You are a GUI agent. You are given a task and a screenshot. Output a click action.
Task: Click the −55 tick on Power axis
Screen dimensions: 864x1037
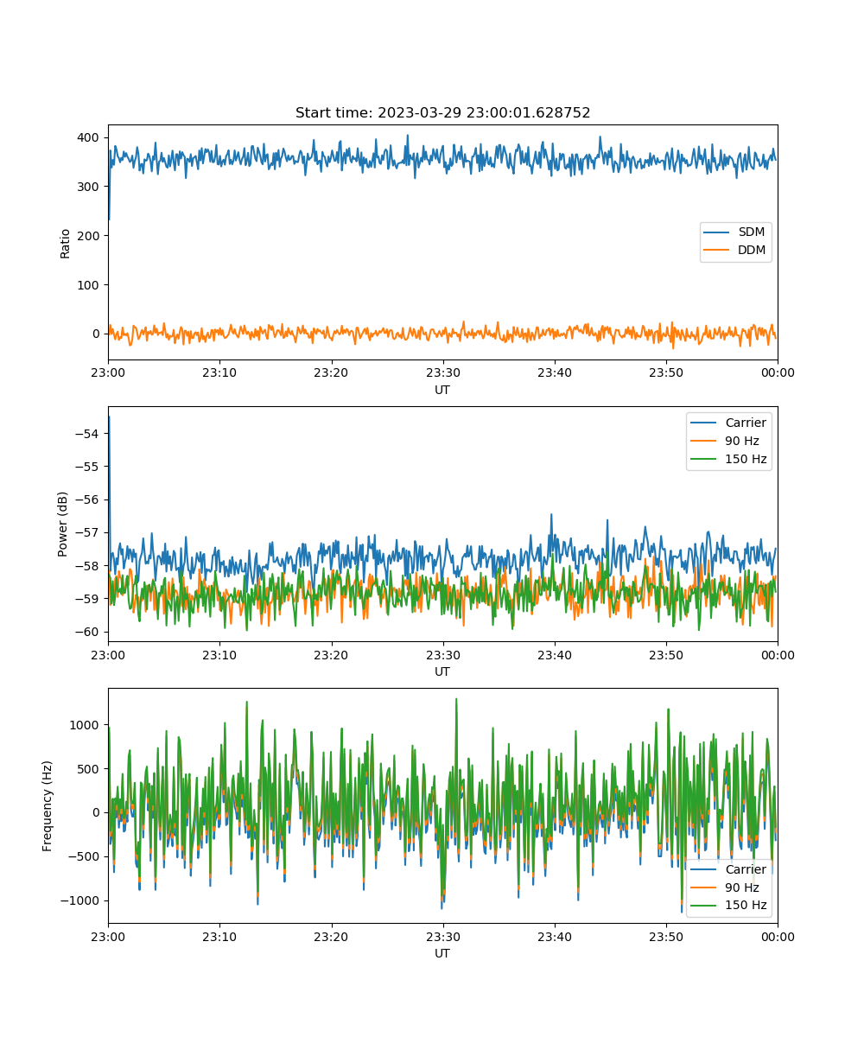[89, 467]
